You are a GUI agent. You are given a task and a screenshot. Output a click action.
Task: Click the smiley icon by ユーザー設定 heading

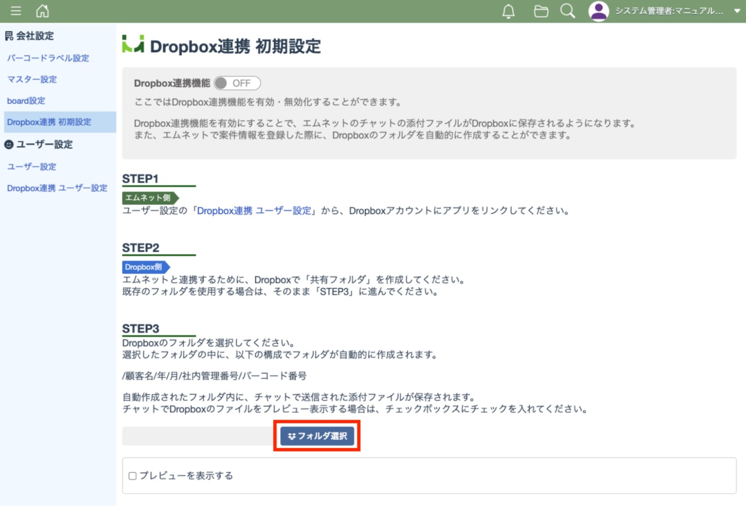tap(9, 145)
